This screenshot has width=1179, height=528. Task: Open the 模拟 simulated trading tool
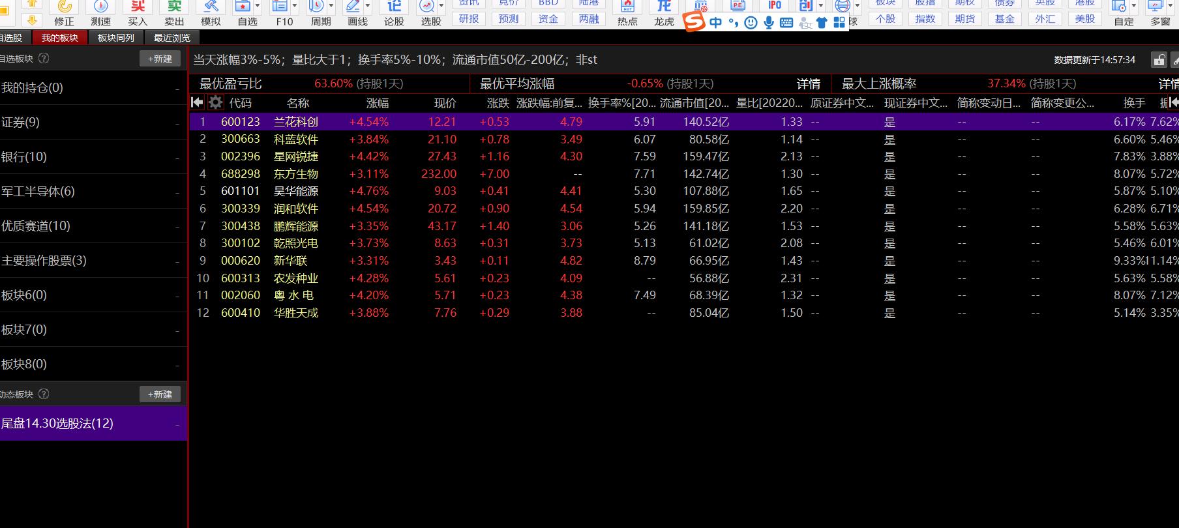(211, 8)
